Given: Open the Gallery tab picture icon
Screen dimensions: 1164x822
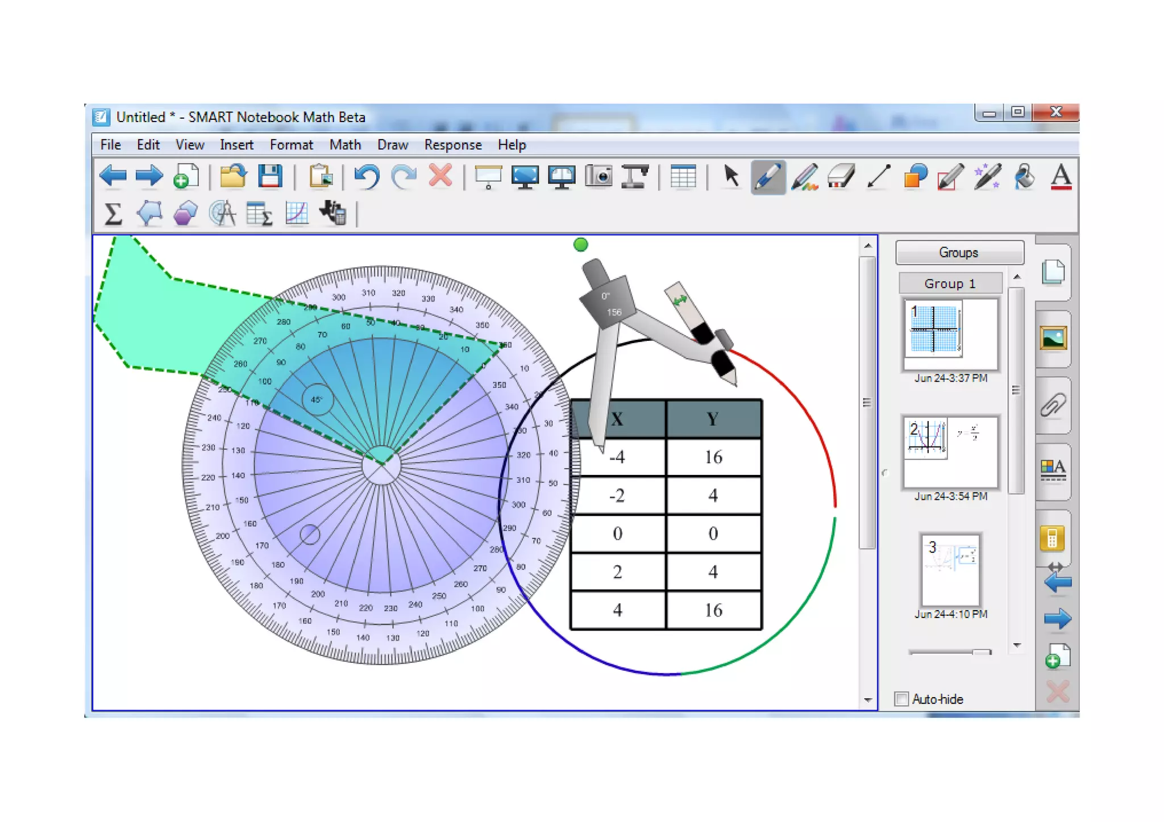Looking at the screenshot, I should (x=1053, y=339).
